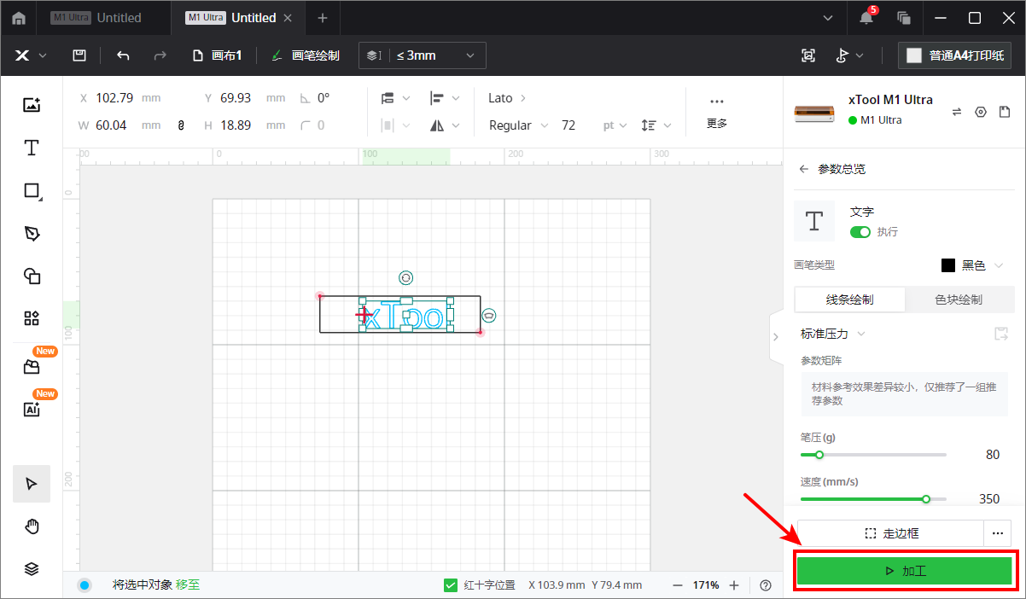The image size is (1026, 599).
Task: Open the insert image tool
Action: click(x=32, y=105)
